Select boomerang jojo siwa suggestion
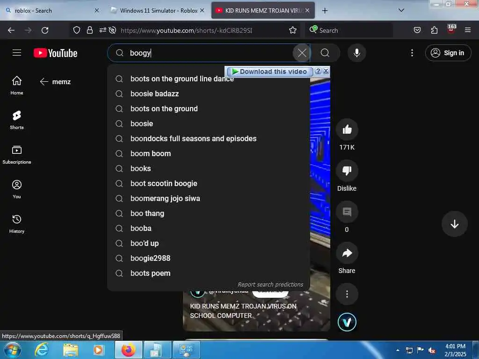This screenshot has height=359, width=479. (x=208, y=198)
